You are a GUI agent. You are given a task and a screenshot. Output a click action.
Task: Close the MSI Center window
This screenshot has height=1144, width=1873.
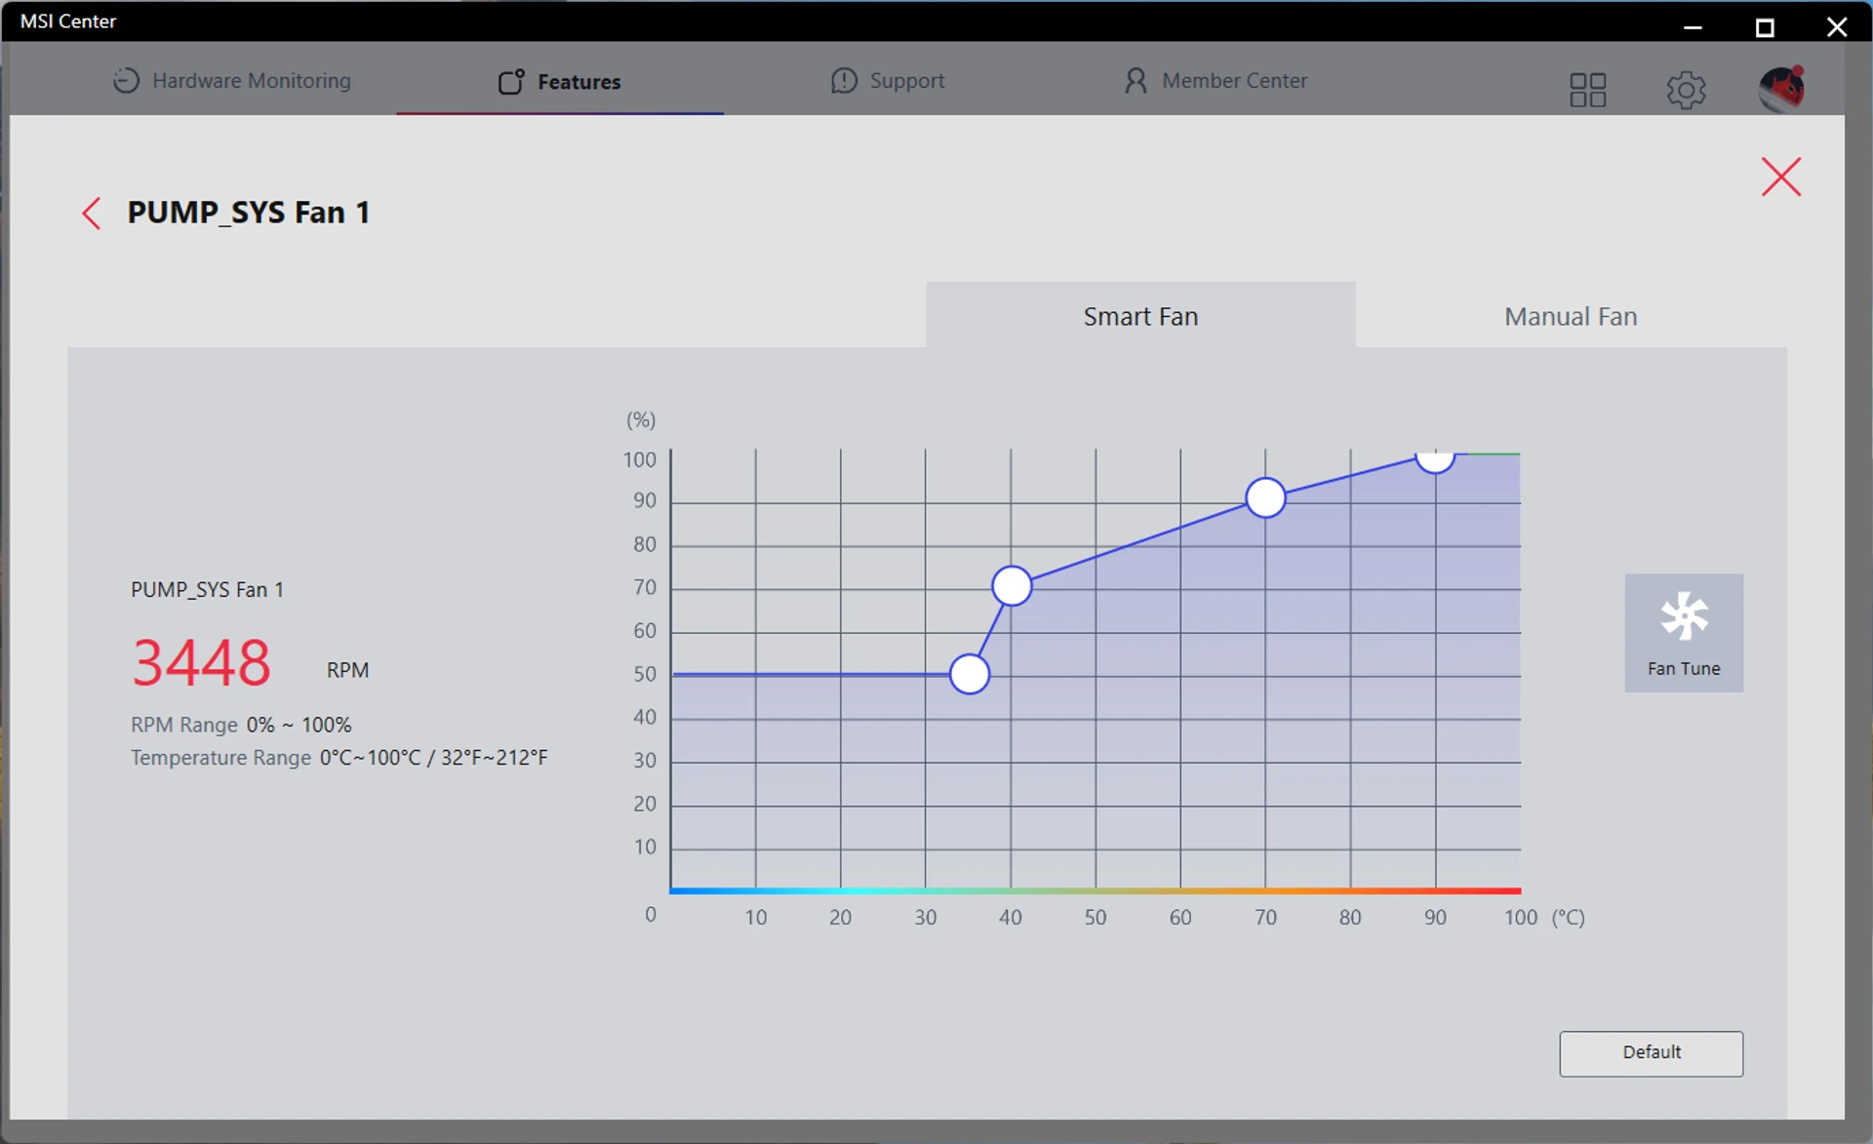[x=1837, y=26]
